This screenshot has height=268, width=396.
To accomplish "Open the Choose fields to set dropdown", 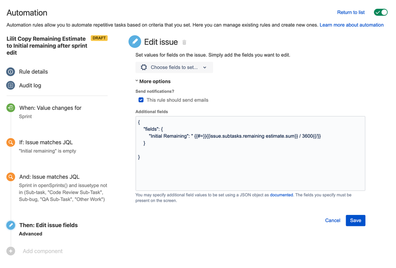I will (174, 67).
